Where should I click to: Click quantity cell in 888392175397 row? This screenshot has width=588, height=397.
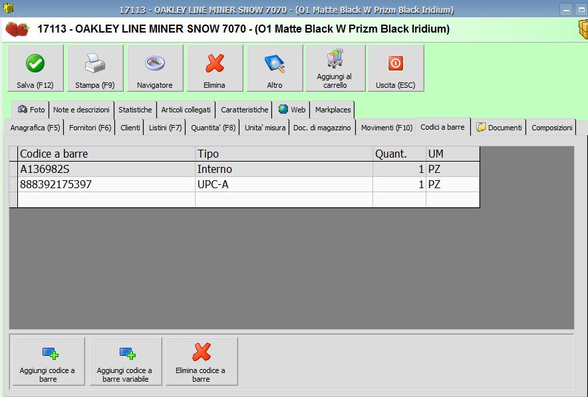pyautogui.click(x=399, y=184)
